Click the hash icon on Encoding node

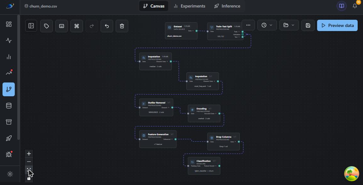192,110
